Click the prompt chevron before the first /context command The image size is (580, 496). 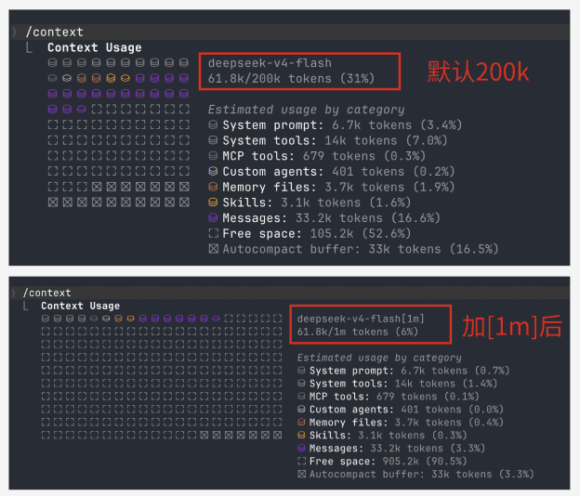tap(14, 32)
